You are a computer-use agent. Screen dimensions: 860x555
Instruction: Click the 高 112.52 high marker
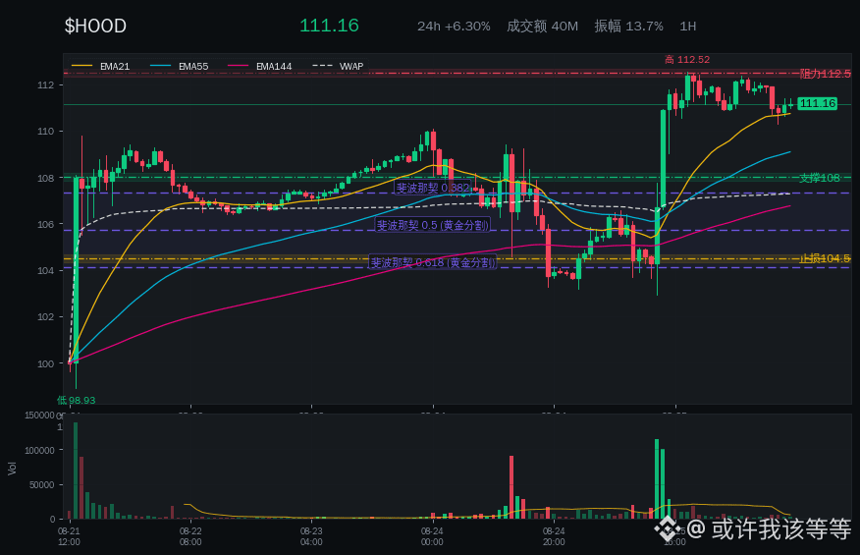coord(687,59)
